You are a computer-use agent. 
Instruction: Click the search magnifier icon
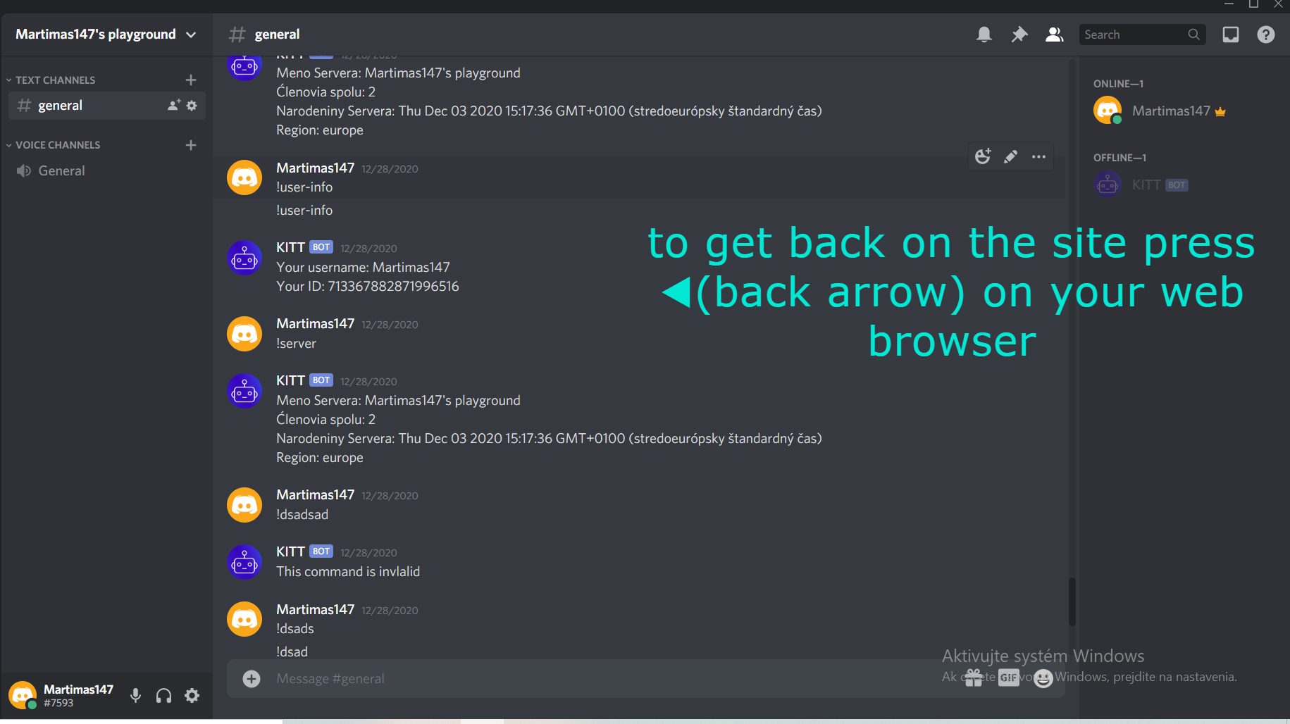point(1193,35)
